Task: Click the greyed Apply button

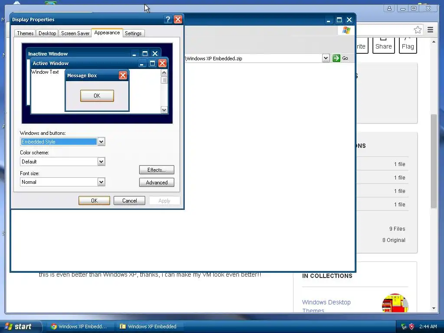Action: tap(164, 201)
